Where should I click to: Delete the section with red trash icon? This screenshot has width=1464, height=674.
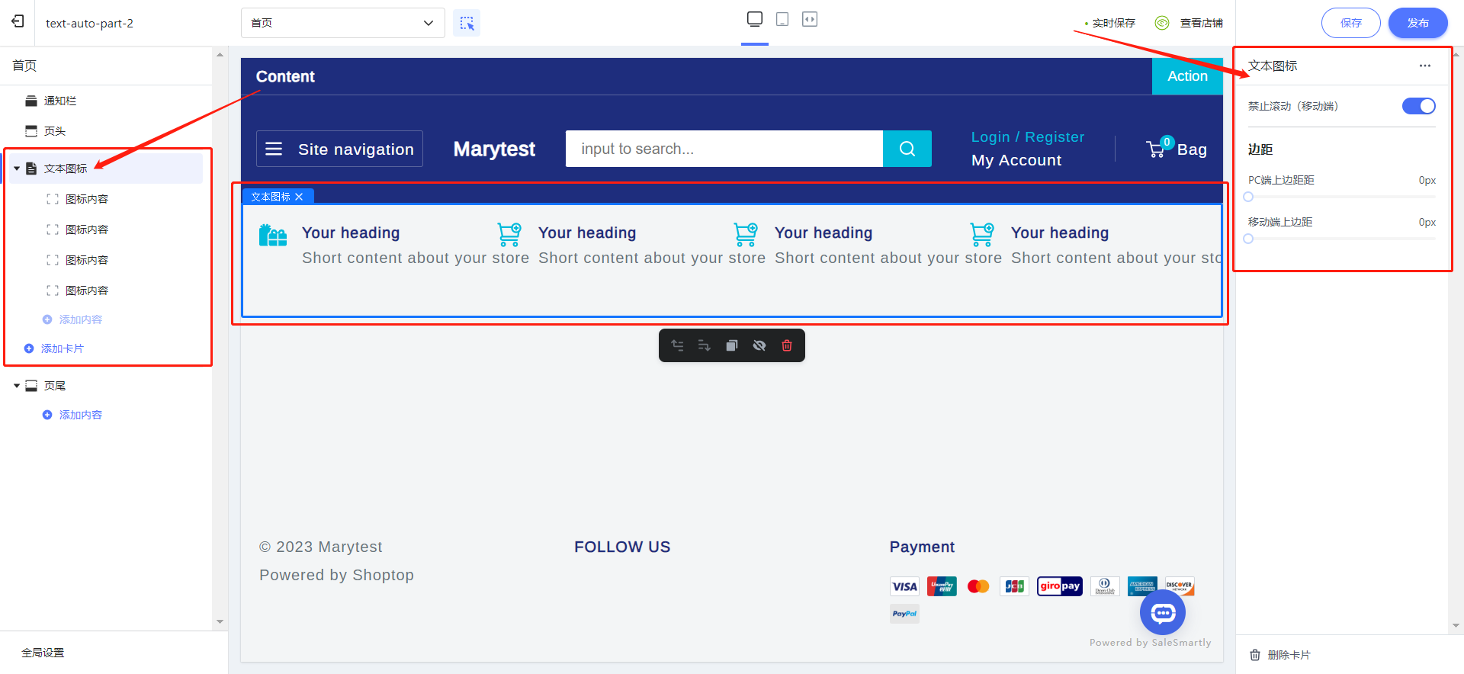(787, 345)
